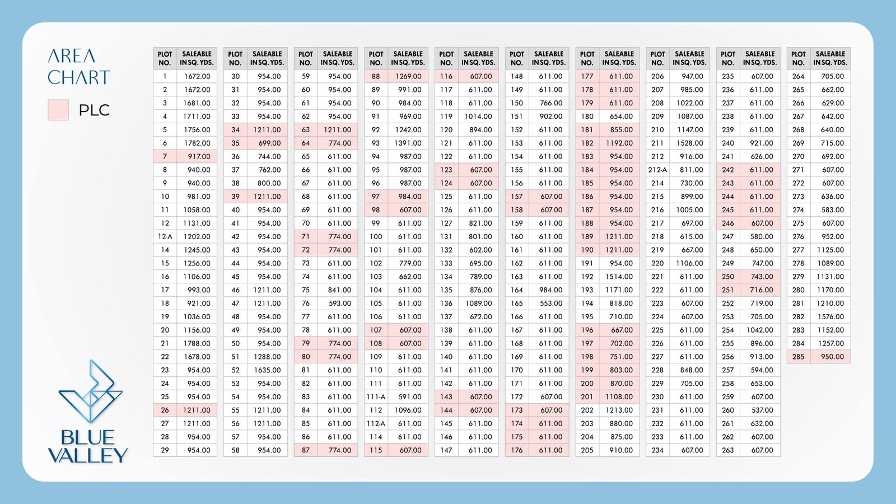Click the PLC legend label
This screenshot has width=896, height=504.
click(x=94, y=110)
